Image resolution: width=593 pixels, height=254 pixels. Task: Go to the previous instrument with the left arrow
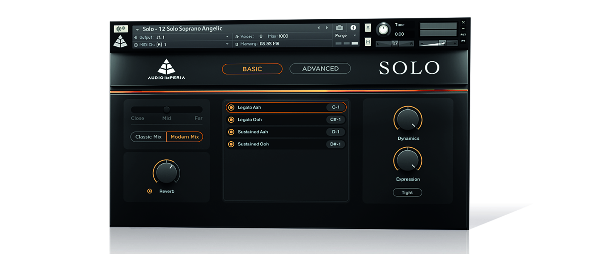(319, 28)
